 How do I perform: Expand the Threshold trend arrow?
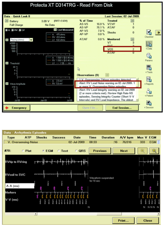coord(7,63)
